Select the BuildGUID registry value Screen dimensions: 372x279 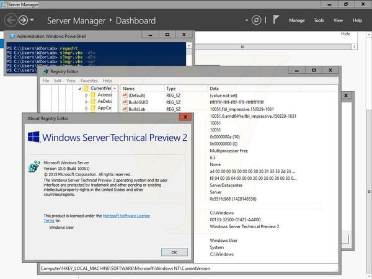(138, 102)
